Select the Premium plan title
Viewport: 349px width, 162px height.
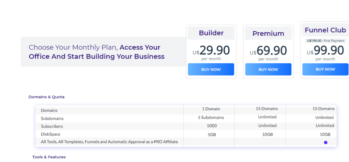coord(268,33)
